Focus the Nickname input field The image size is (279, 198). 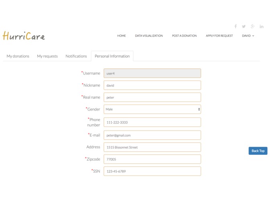[x=152, y=85]
